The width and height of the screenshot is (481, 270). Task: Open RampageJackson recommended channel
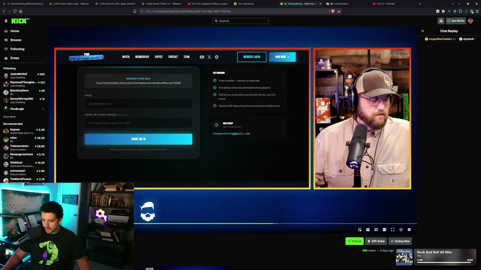[24, 156]
